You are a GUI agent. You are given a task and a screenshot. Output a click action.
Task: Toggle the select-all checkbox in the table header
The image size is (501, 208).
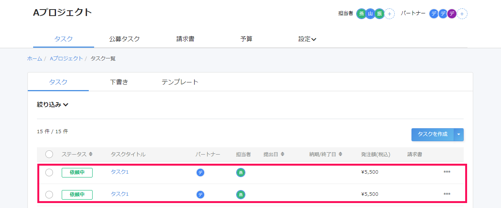pos(49,154)
